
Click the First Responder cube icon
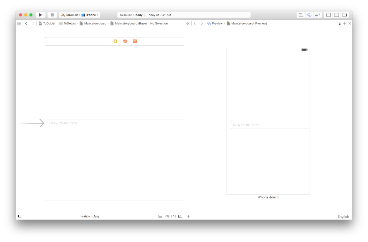(x=125, y=41)
